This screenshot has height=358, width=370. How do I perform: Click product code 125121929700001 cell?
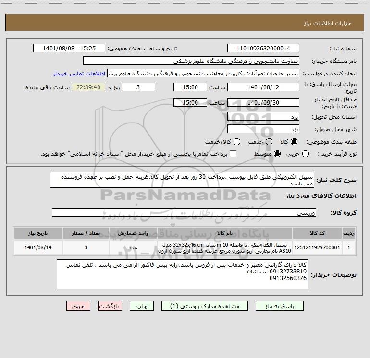click(317, 247)
